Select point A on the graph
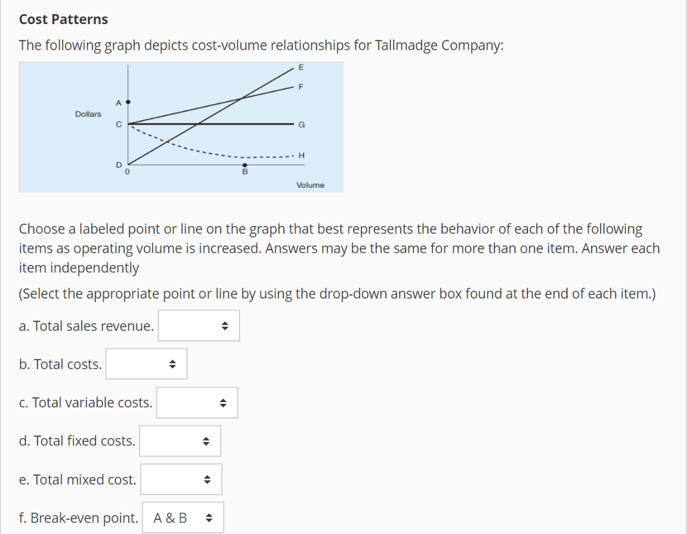 127,102
